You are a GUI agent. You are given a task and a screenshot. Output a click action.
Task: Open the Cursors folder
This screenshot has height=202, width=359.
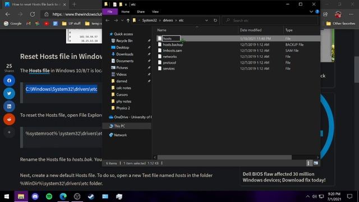[x=122, y=95]
